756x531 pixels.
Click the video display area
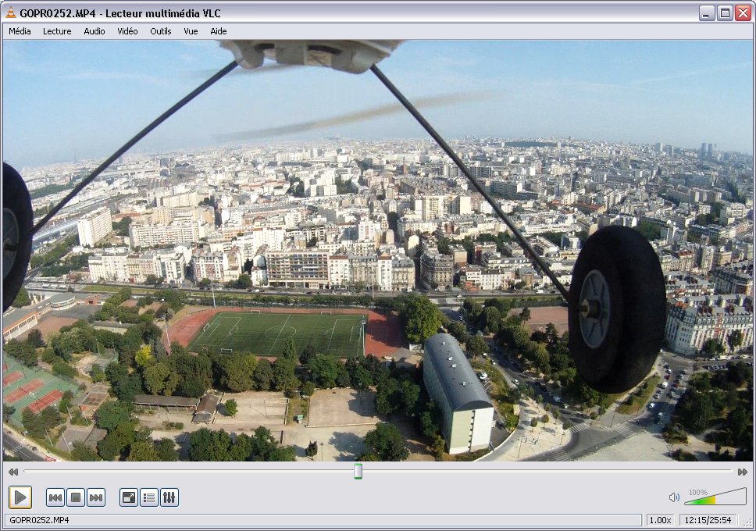[x=377, y=251]
